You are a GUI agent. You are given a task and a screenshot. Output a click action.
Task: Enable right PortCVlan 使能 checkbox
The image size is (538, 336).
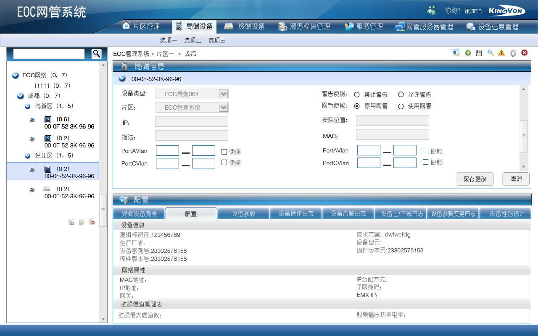[x=425, y=162]
